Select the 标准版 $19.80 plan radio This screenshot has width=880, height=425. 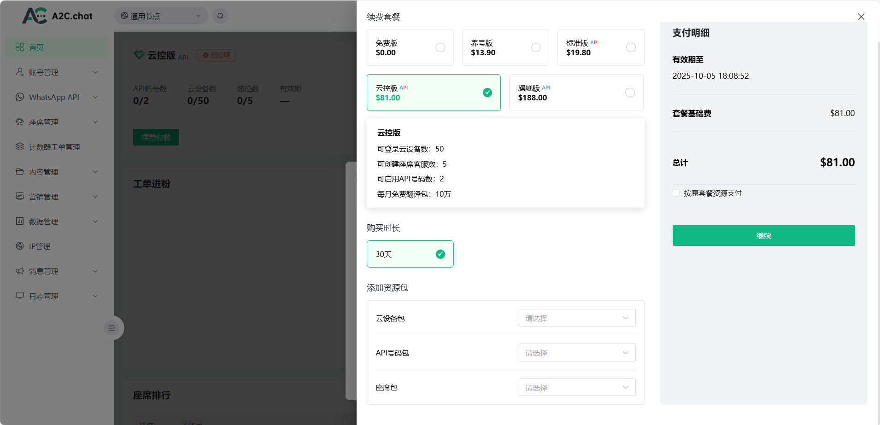click(631, 47)
